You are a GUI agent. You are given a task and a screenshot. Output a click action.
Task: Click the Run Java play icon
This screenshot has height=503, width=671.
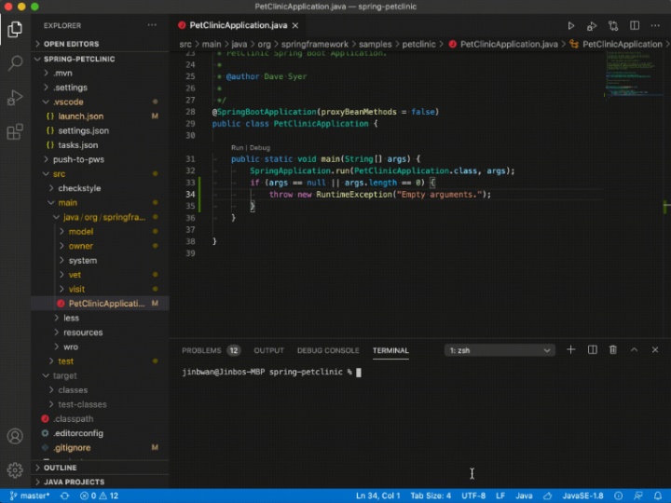[571, 26]
